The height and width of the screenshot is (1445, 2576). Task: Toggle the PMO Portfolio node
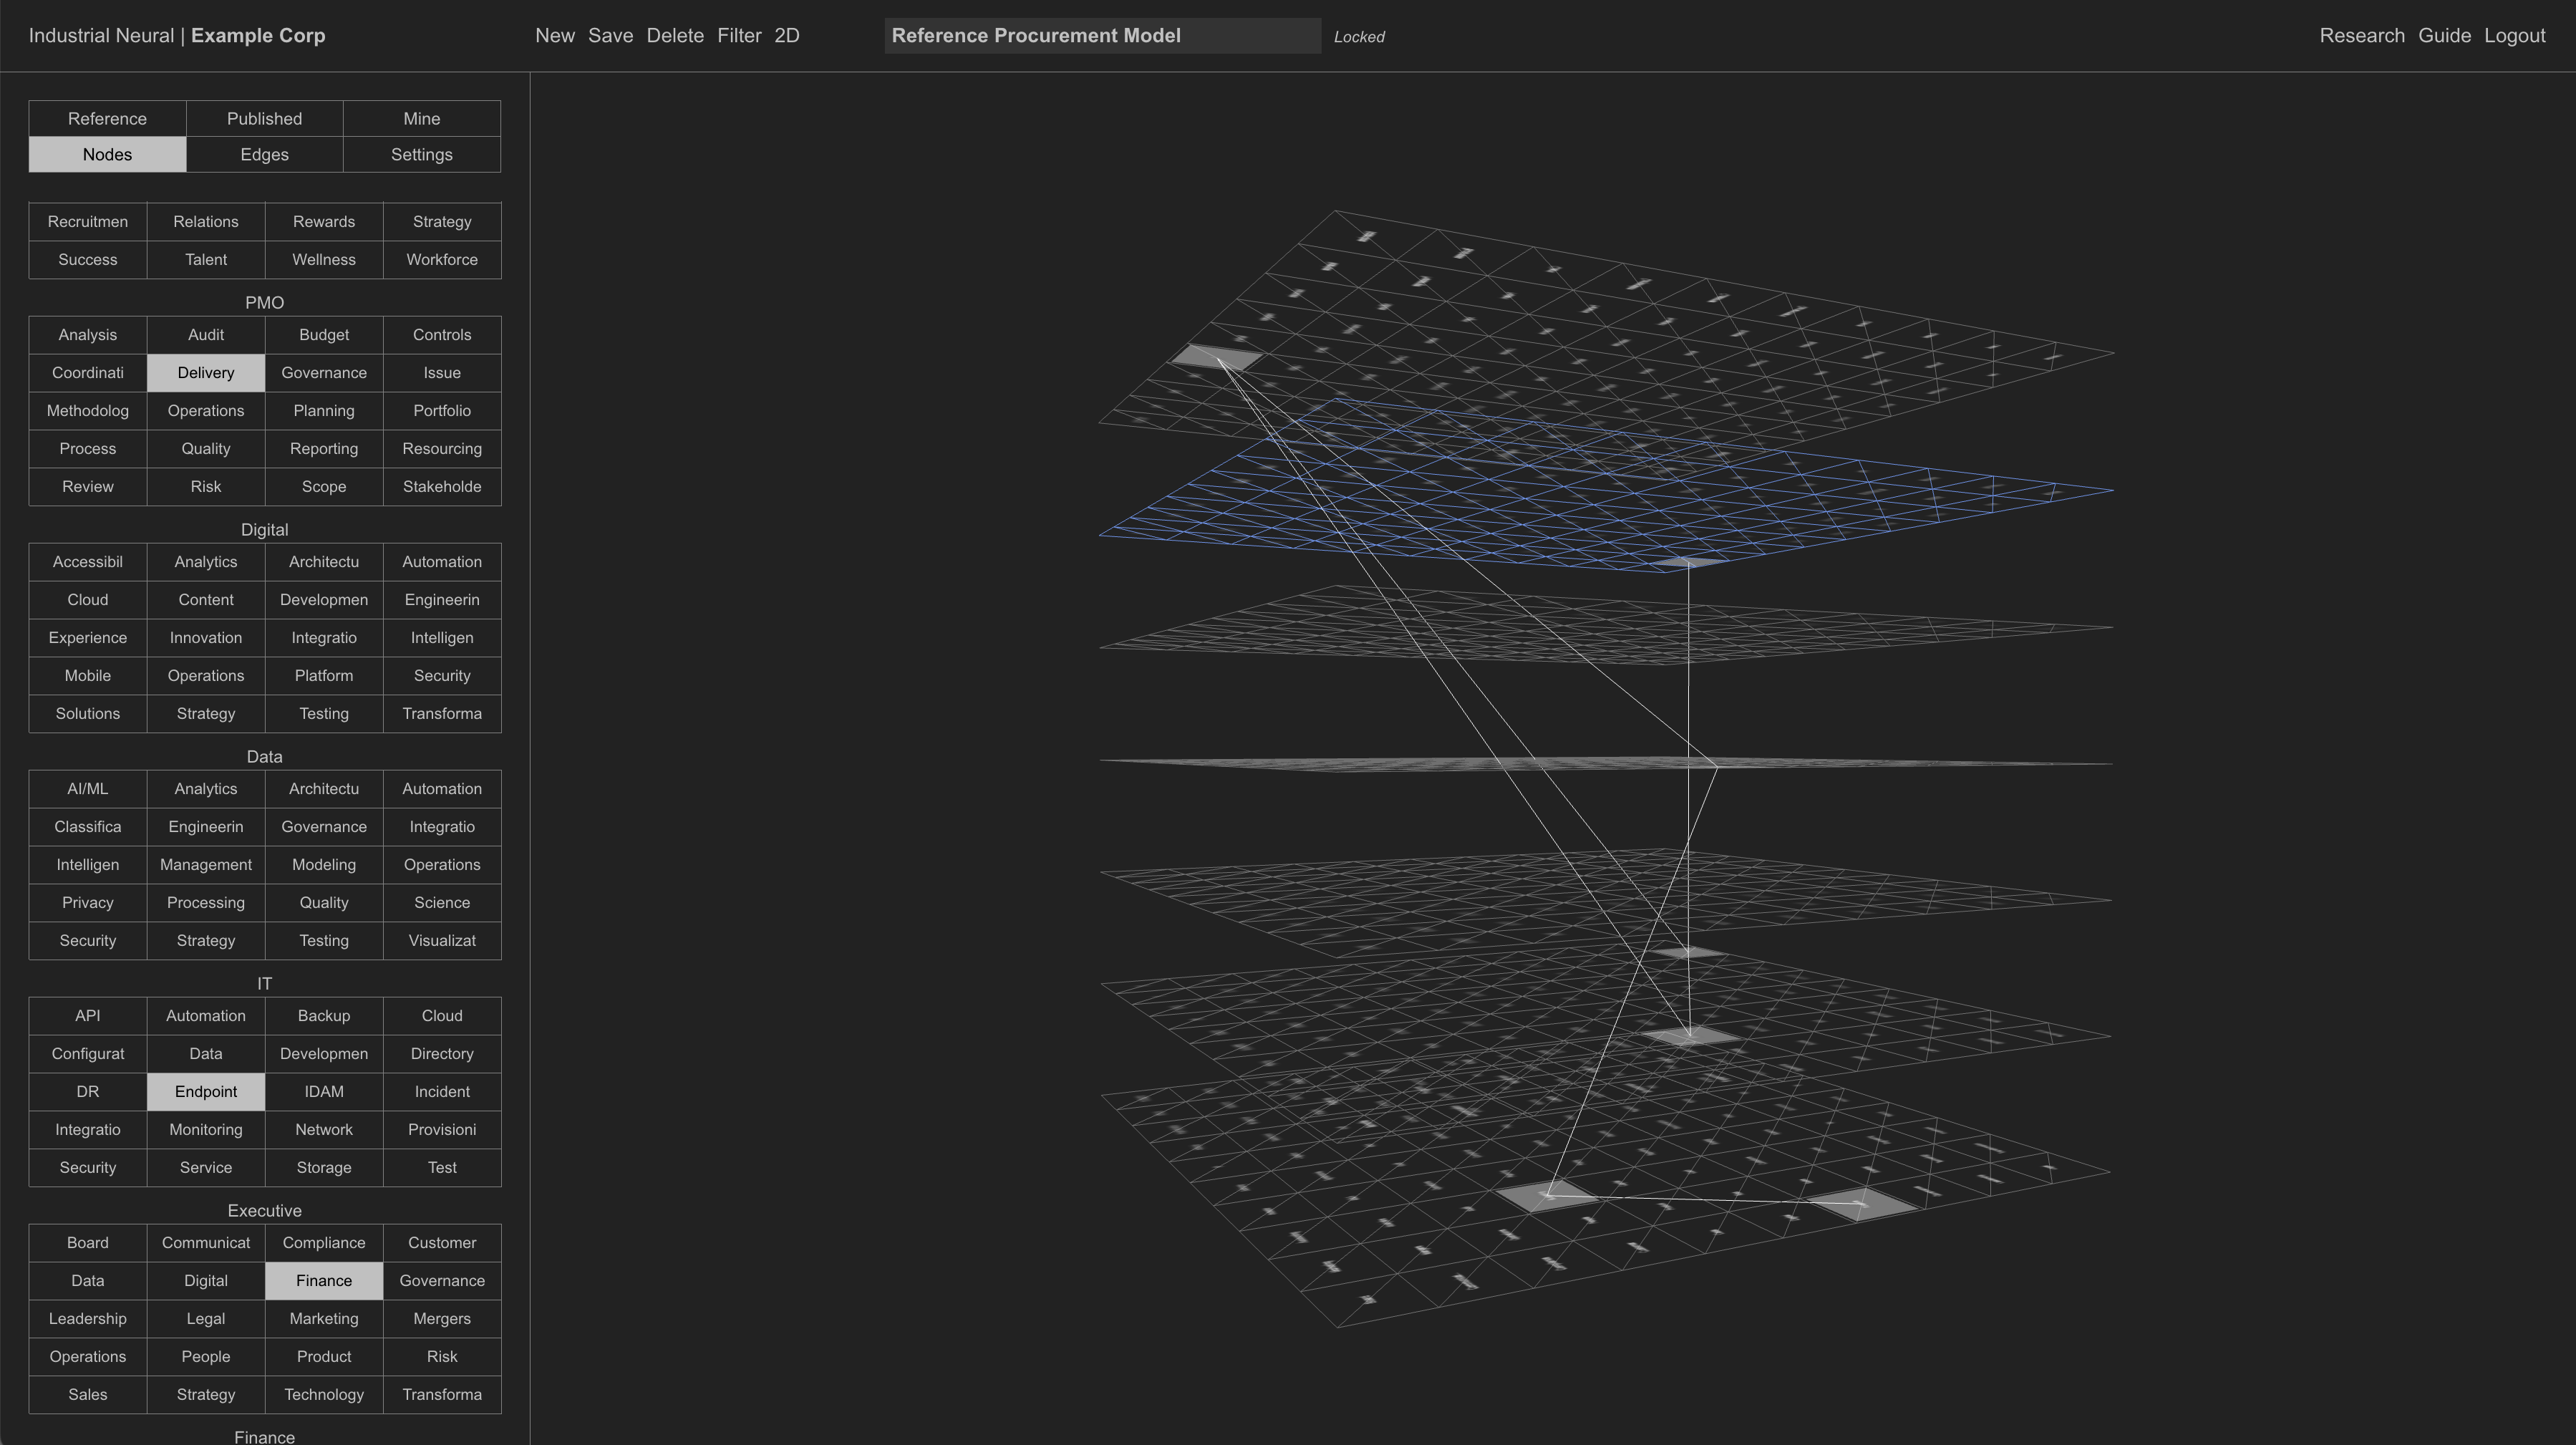(x=442, y=411)
